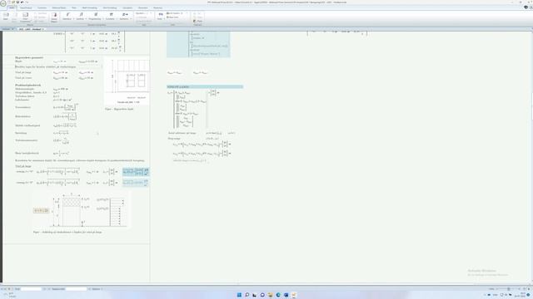Open the Windows Start menu
Image resolution: width=533 pixels, height=299 pixels.
tap(239, 295)
